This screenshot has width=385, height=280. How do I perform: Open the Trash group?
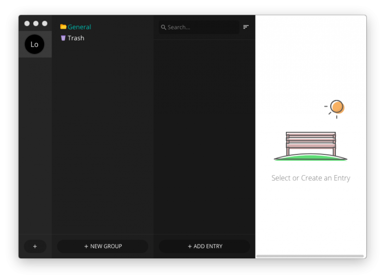76,38
